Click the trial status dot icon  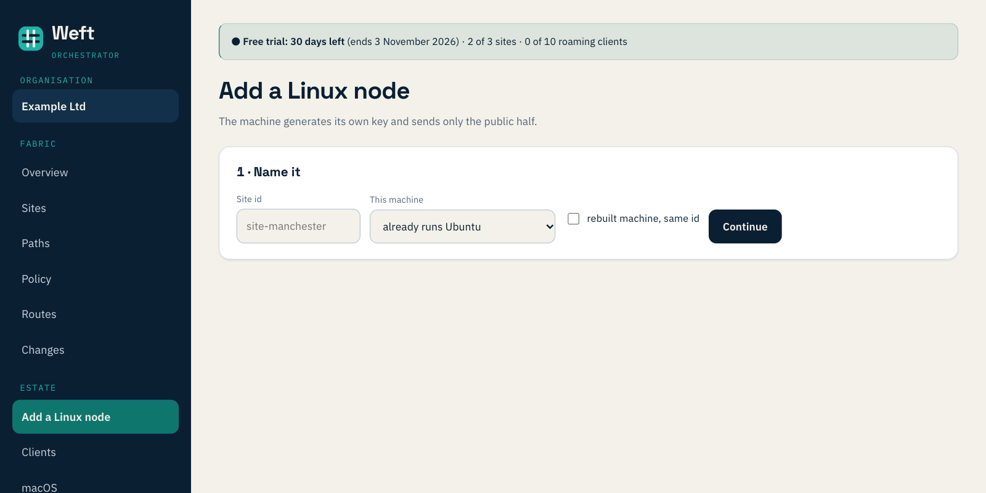pyautogui.click(x=235, y=42)
